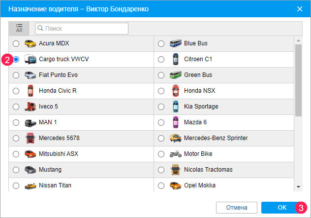
Task: Click the Cargo truck VWCV icon
Action: (x=31, y=59)
